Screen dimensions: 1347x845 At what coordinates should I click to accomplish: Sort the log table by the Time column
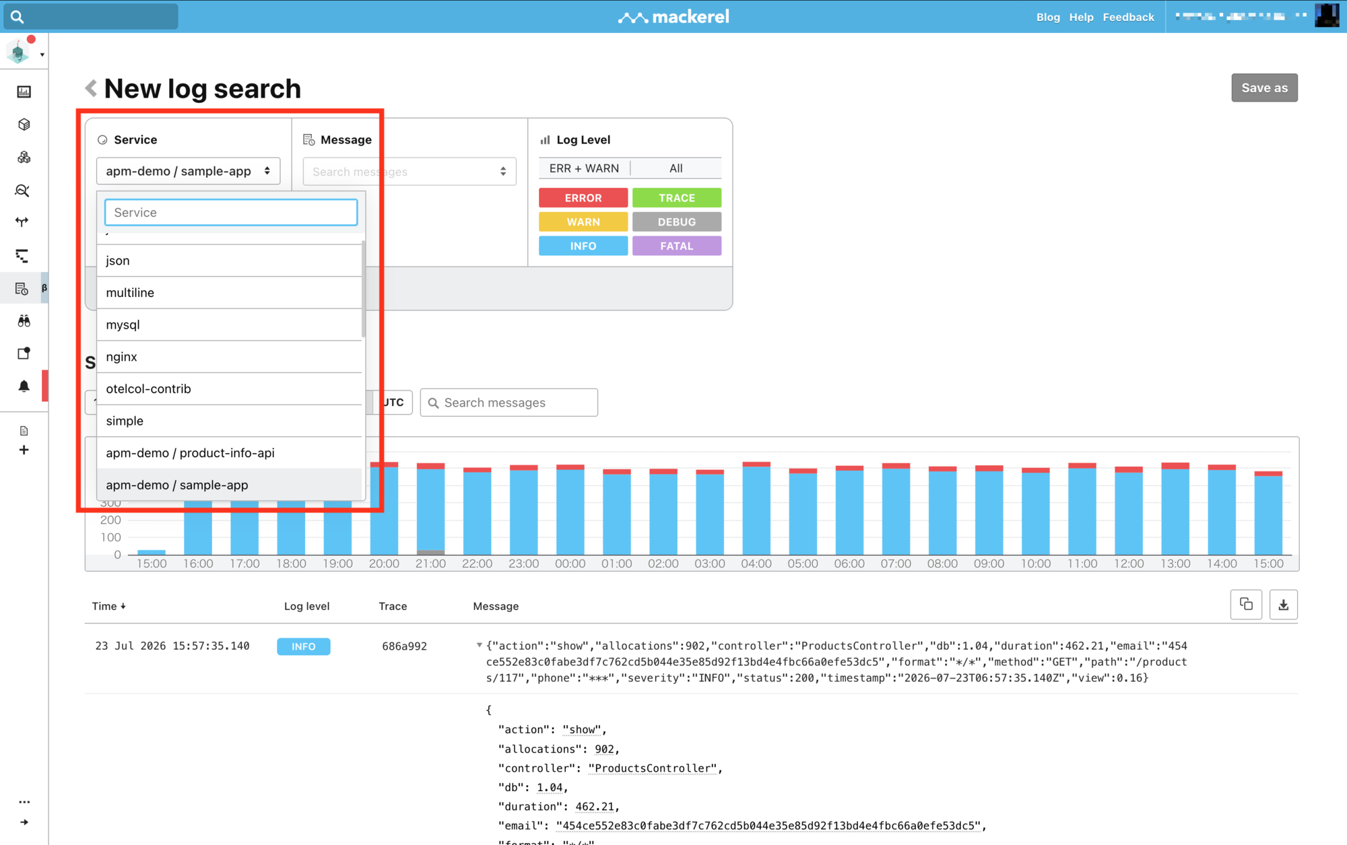[x=108, y=606]
